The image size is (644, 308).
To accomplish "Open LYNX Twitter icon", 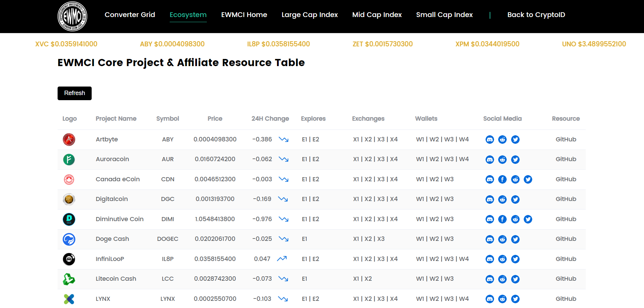I will [515, 299].
